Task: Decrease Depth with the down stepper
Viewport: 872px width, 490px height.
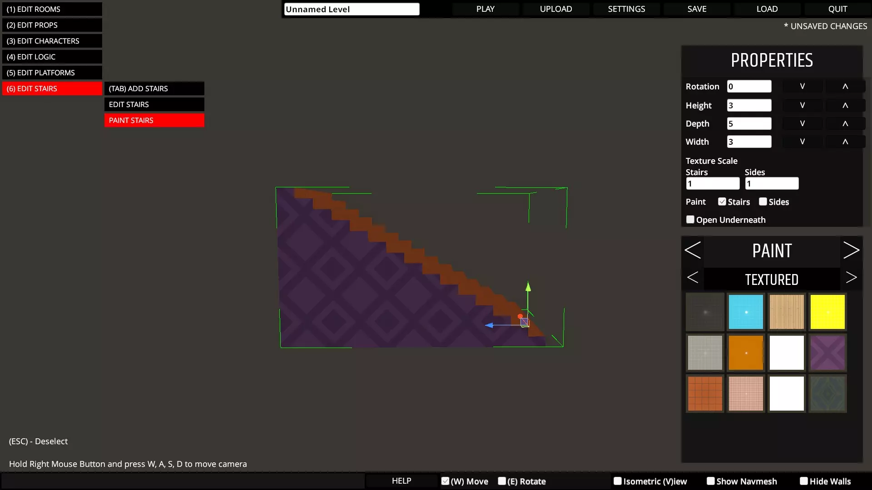Action: point(802,123)
